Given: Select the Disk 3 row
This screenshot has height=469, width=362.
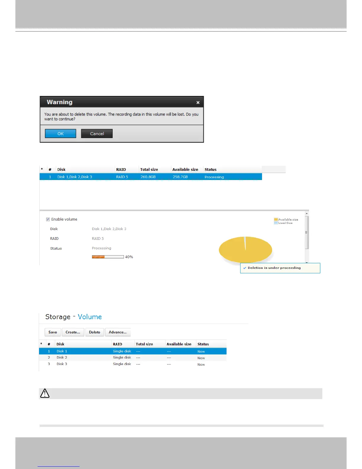Looking at the screenshot, I should (133, 364).
